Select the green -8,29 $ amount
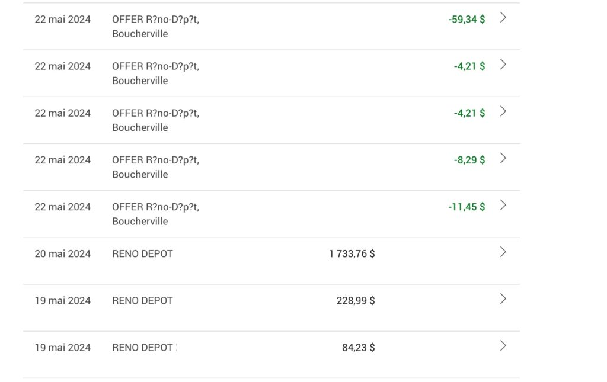The height and width of the screenshot is (382, 607). click(x=469, y=160)
